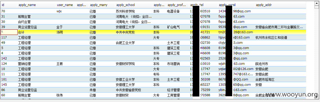
Task: Click the id edit box in the highlighted row
Action: (9, 32)
